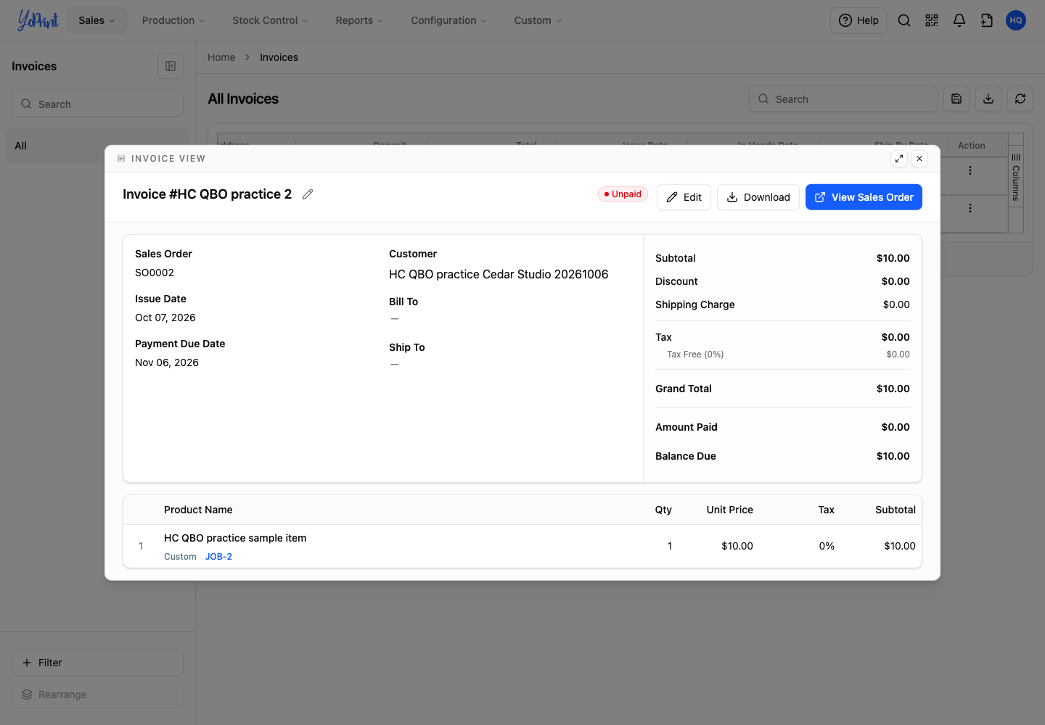The height and width of the screenshot is (725, 1045).
Task: Download the invoice
Action: (x=758, y=197)
